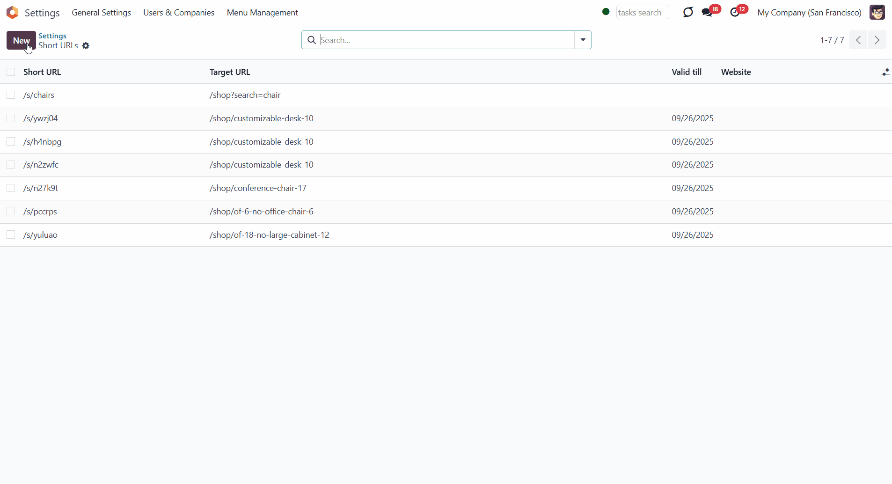Open the /s/n27k9t record
The image size is (892, 484).
(x=41, y=188)
